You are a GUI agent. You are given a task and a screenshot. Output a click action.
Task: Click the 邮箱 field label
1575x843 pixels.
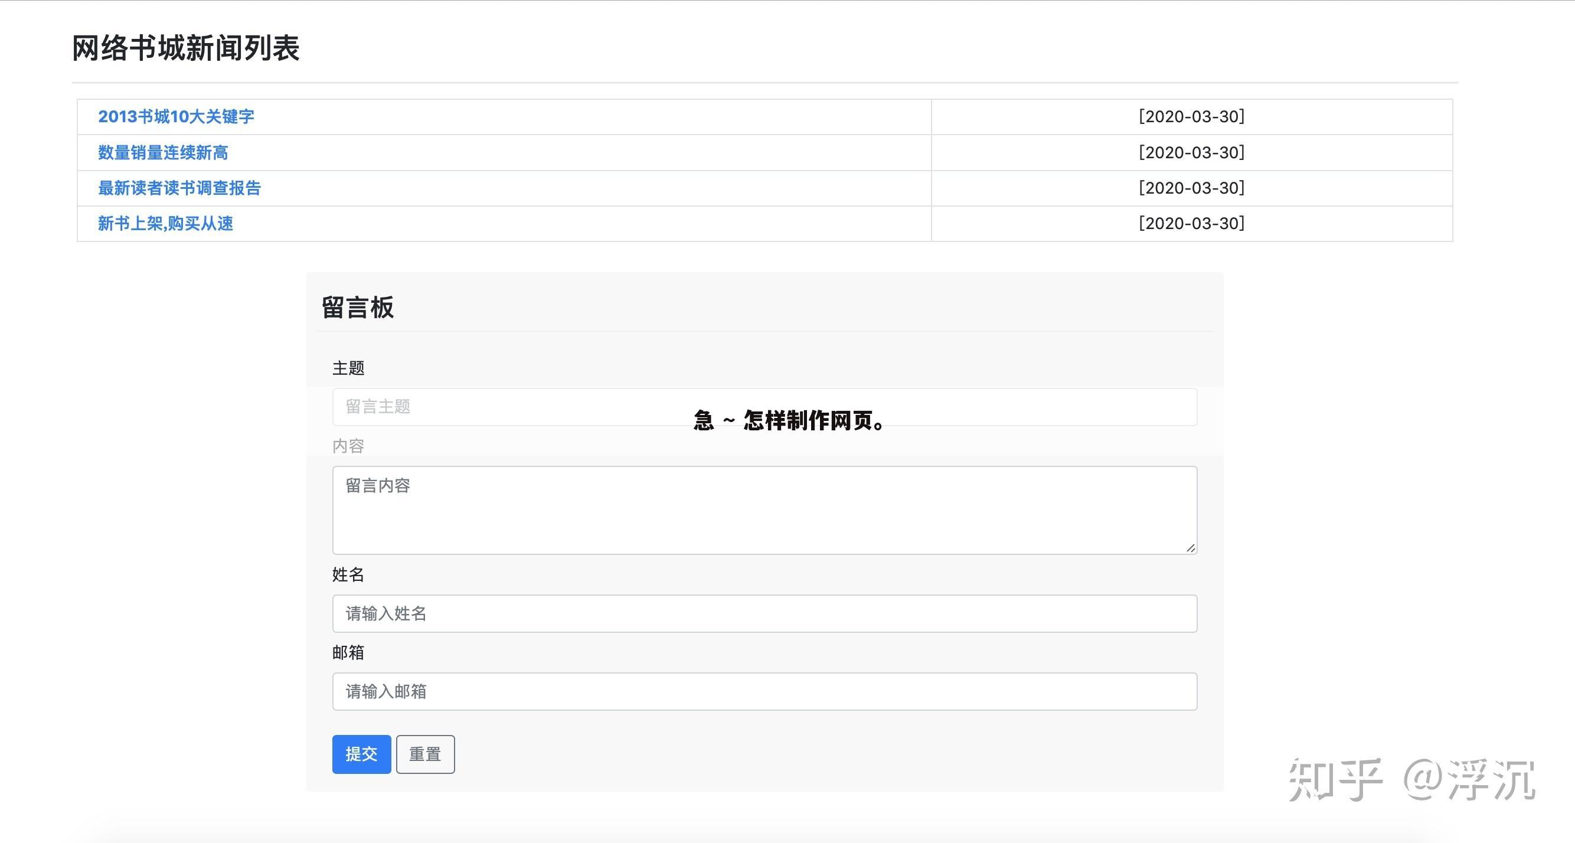pyautogui.click(x=348, y=652)
